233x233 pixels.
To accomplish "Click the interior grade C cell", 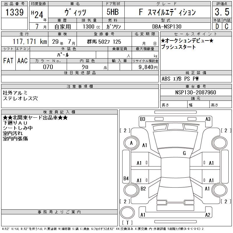I will [226, 26].
